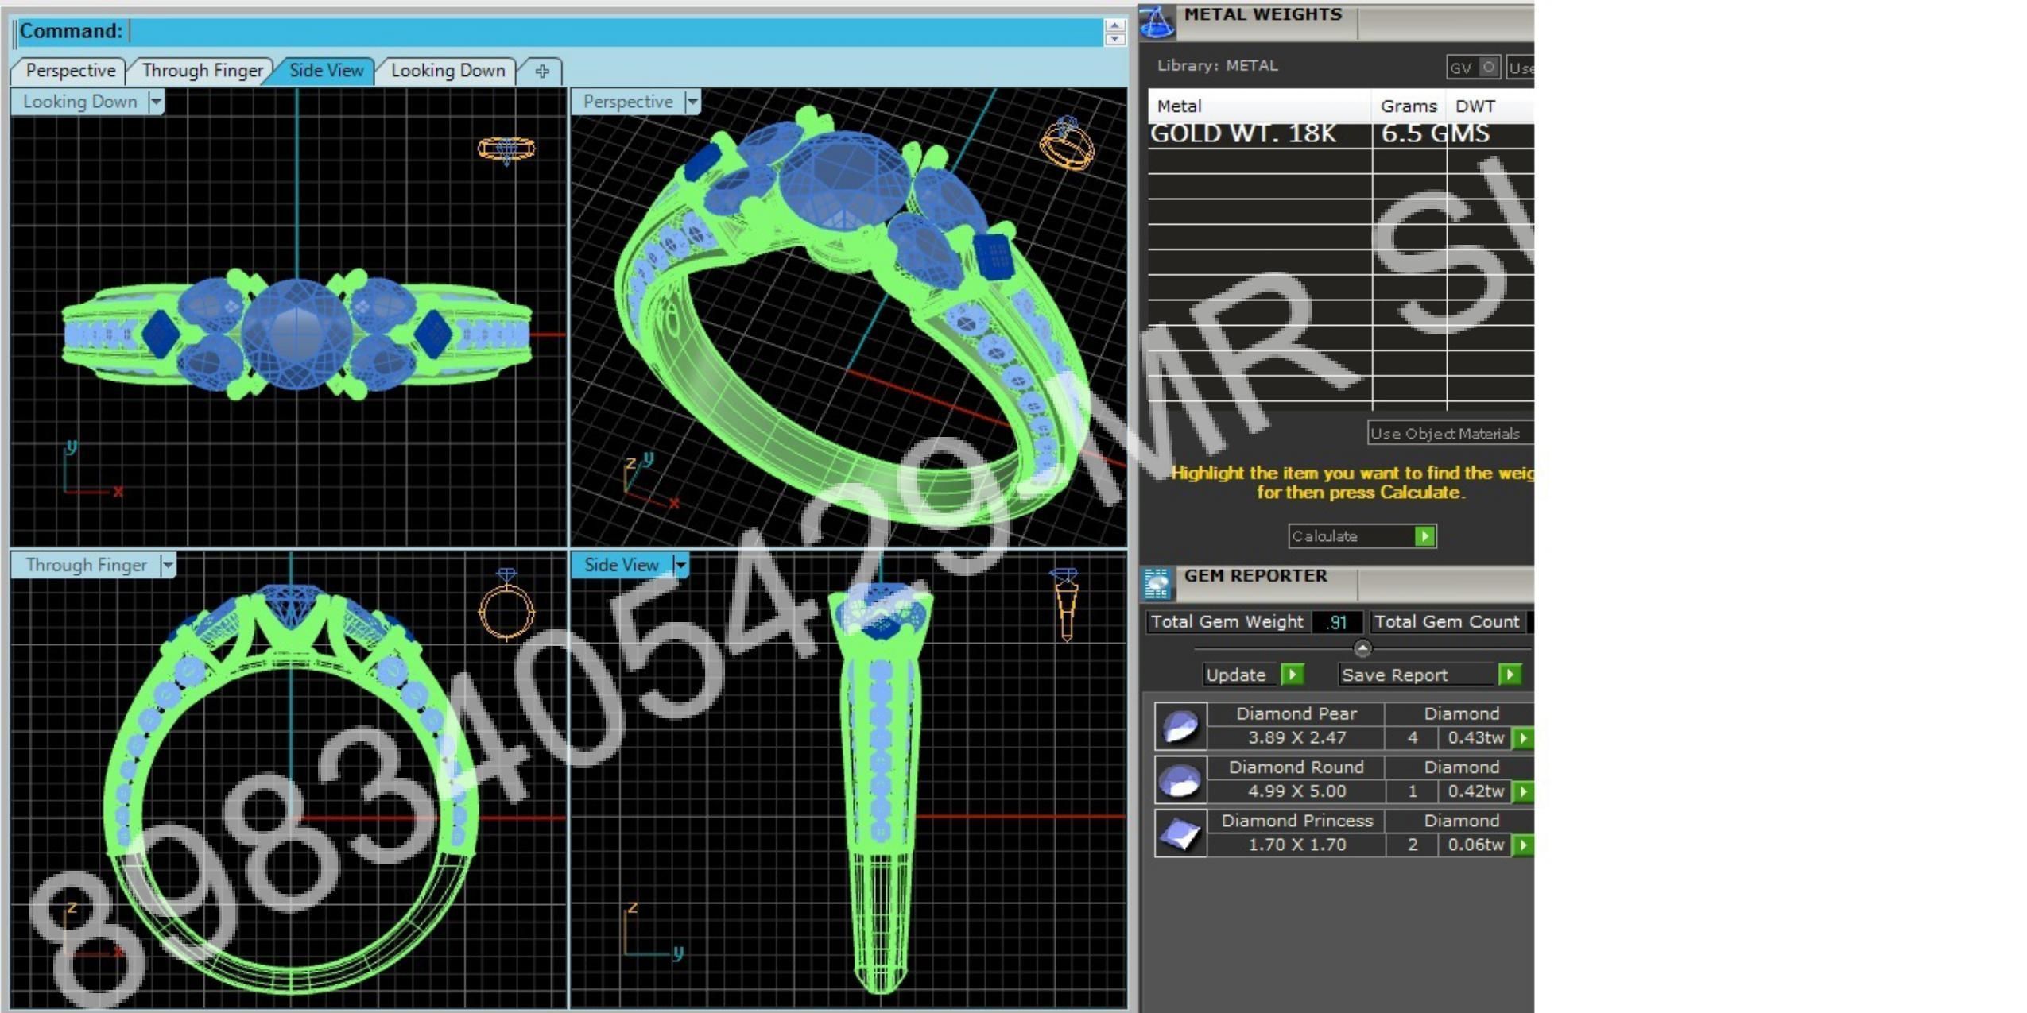Click command line scroll up arrow
The image size is (2027, 1013).
[1114, 25]
